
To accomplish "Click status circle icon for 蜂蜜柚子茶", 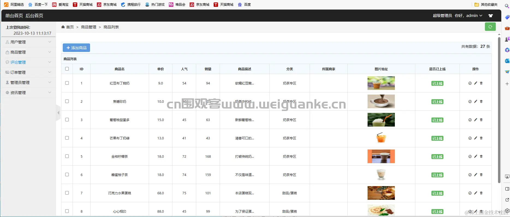I will tap(470, 175).
